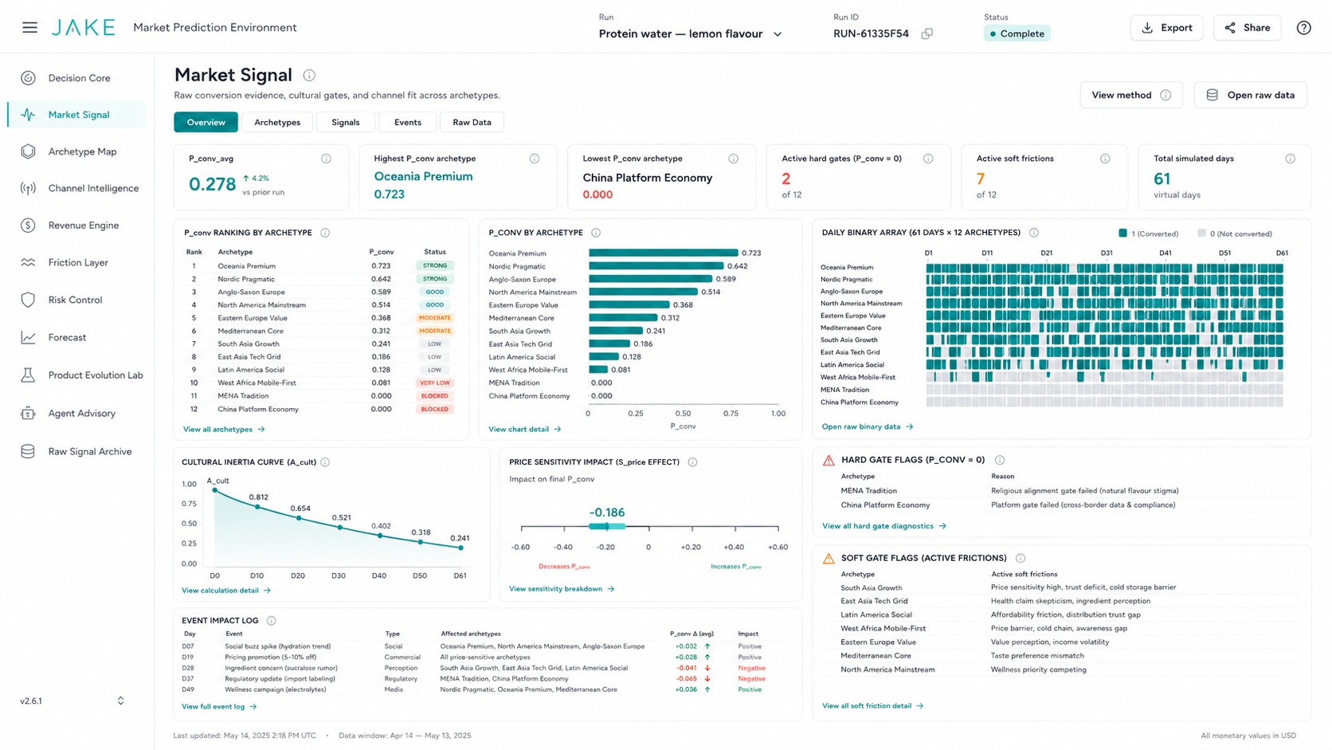Open Product Evolution Lab flask icon
The width and height of the screenshot is (1332, 750).
(x=28, y=375)
